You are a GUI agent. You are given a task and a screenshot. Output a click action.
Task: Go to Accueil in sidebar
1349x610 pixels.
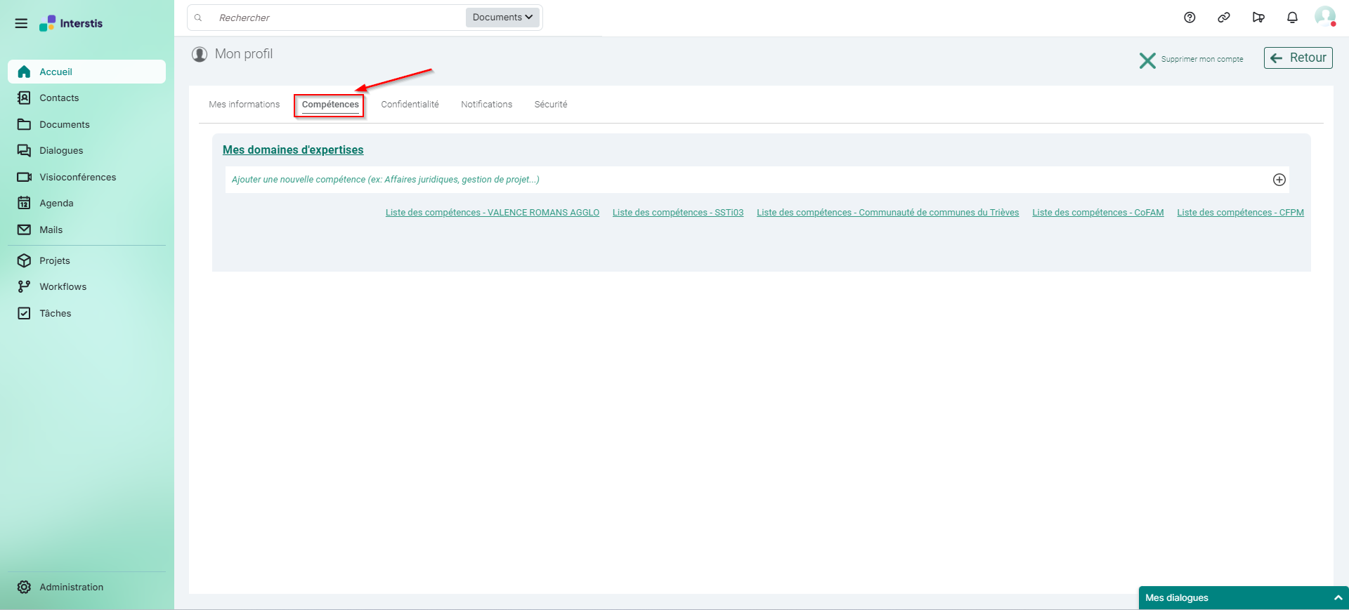(x=87, y=72)
